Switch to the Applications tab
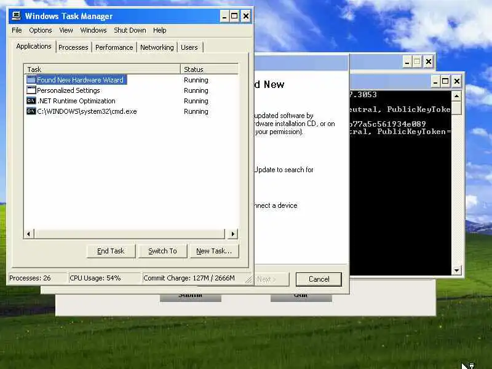 [34, 46]
